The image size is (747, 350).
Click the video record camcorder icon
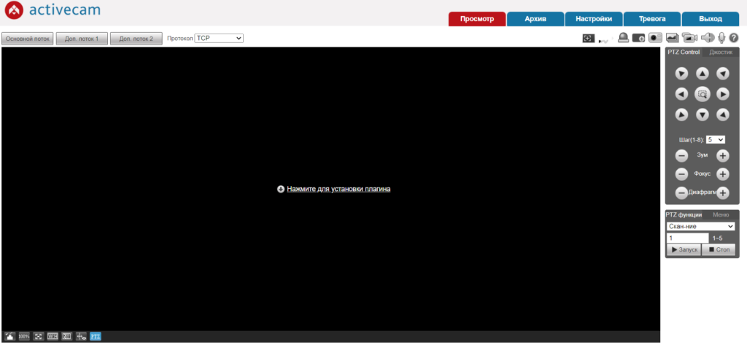tap(690, 38)
